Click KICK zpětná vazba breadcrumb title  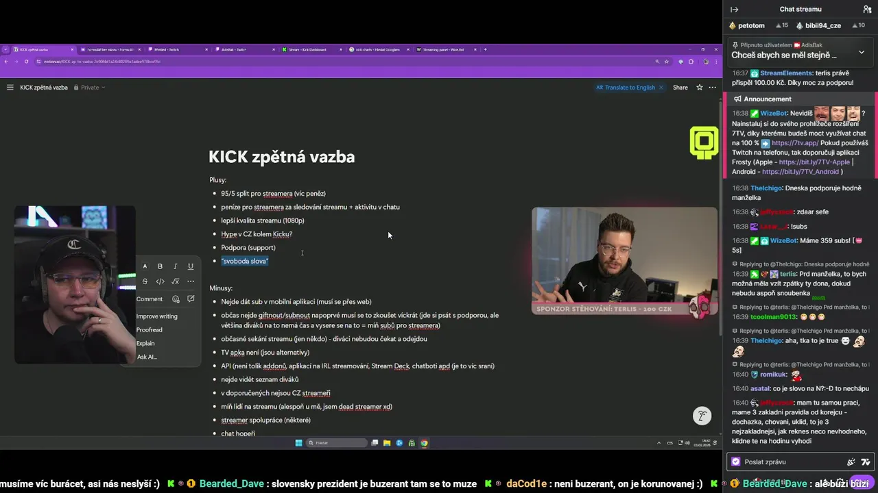click(44, 88)
